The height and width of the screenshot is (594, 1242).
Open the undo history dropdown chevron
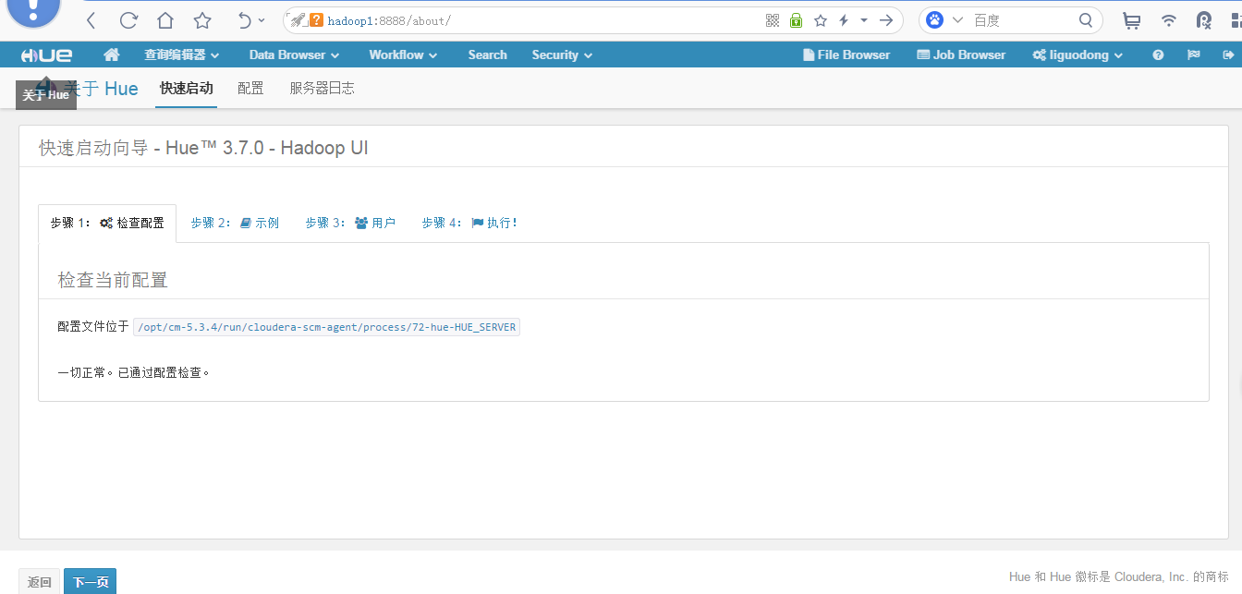tap(262, 20)
